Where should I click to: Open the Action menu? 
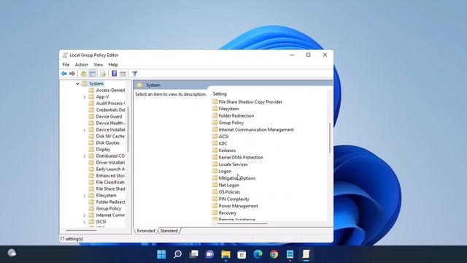tap(81, 64)
